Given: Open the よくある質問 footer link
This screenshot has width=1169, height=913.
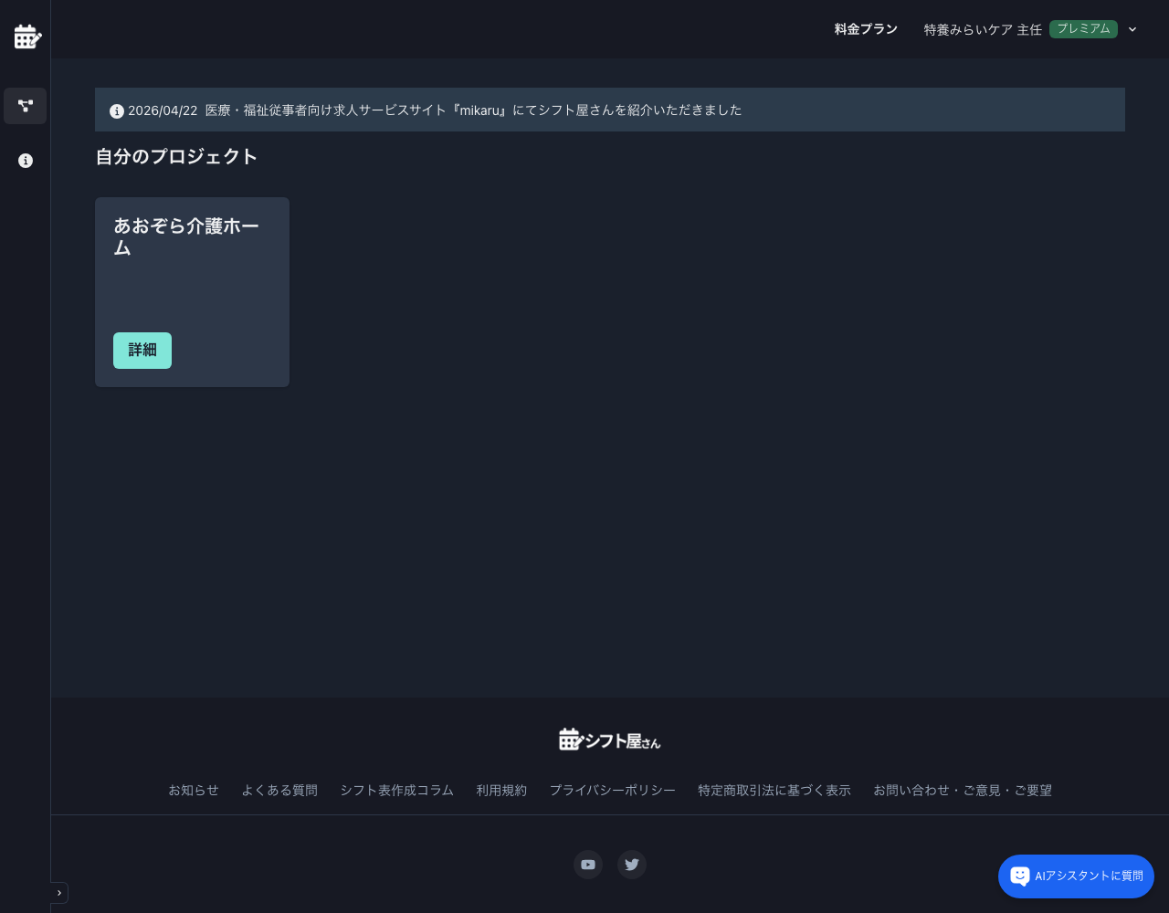Looking at the screenshot, I should click(x=279, y=791).
